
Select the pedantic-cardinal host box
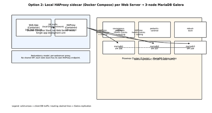154,30
